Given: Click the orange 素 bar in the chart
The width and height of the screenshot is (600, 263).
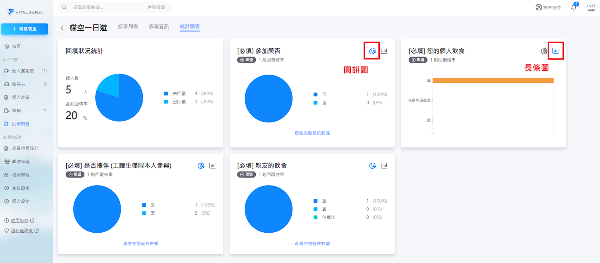Looking at the screenshot, I should 493,80.
